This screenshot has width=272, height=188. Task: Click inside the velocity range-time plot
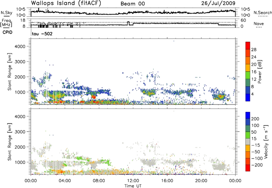click(x=133, y=142)
